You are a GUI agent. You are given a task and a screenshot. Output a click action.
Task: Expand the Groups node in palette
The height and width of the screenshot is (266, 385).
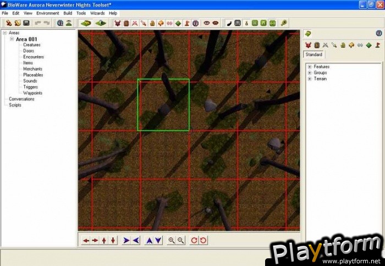coord(310,73)
